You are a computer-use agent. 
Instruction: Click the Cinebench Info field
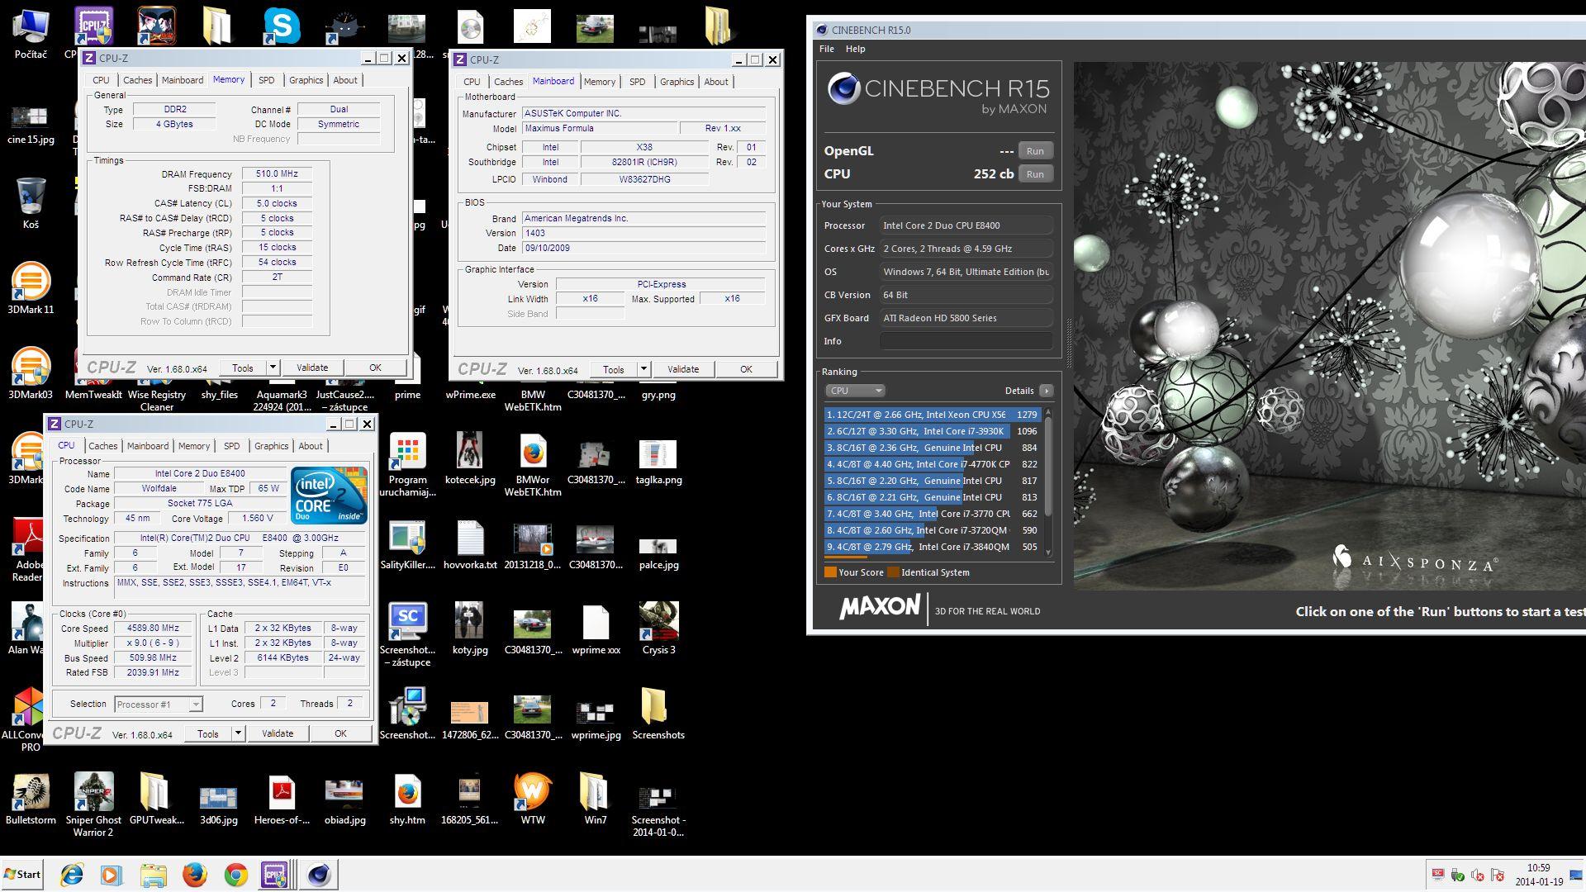click(x=966, y=341)
